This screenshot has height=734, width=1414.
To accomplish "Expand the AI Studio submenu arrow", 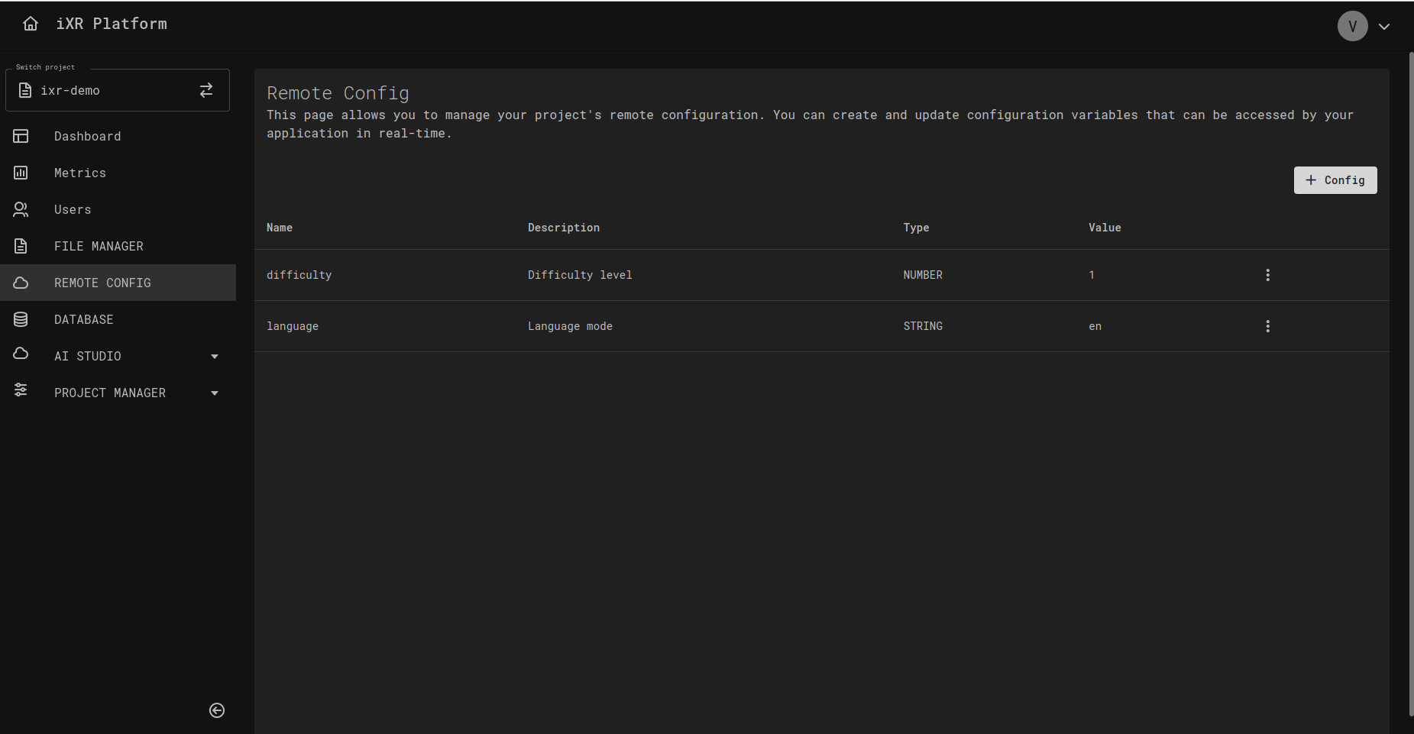I will [x=215, y=357].
